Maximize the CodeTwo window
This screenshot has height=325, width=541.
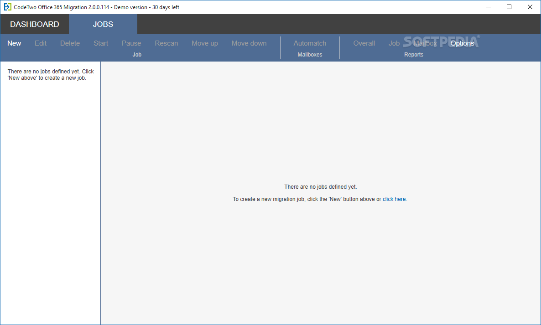(509, 7)
